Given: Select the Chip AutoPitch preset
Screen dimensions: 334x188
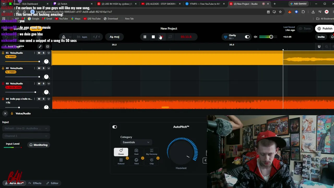Looking at the screenshot, I should tap(152, 161).
